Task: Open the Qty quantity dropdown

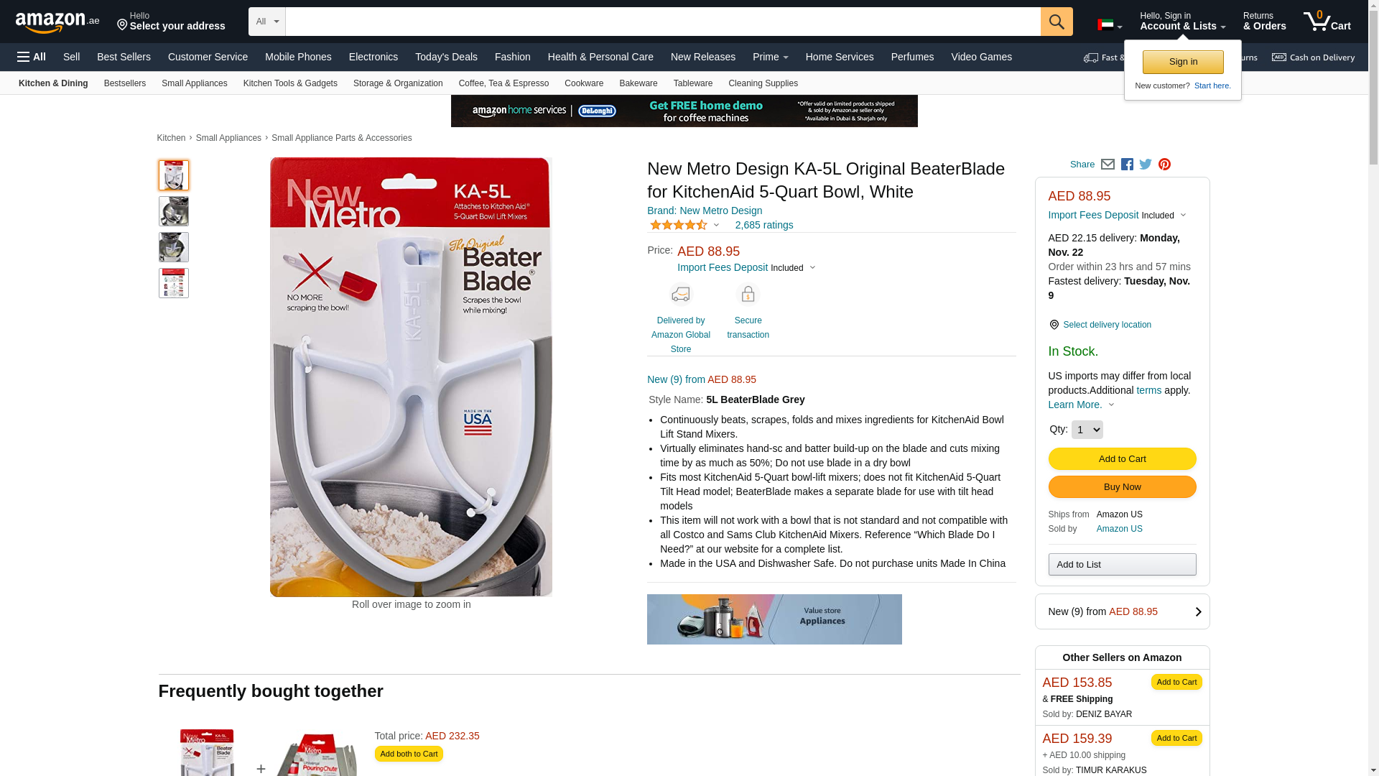Action: (1087, 430)
